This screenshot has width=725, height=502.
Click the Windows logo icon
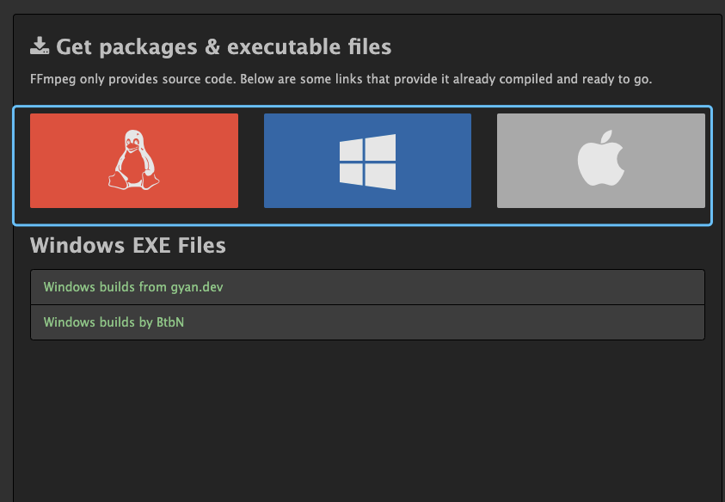(367, 161)
